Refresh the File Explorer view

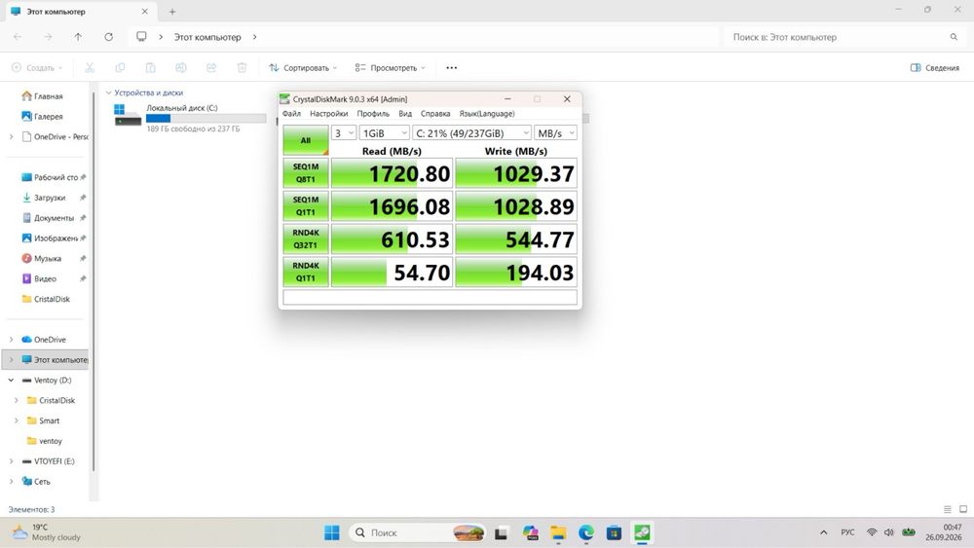coord(109,37)
